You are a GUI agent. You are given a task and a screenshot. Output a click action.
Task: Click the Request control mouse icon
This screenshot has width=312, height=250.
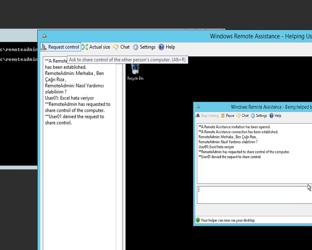[44, 47]
